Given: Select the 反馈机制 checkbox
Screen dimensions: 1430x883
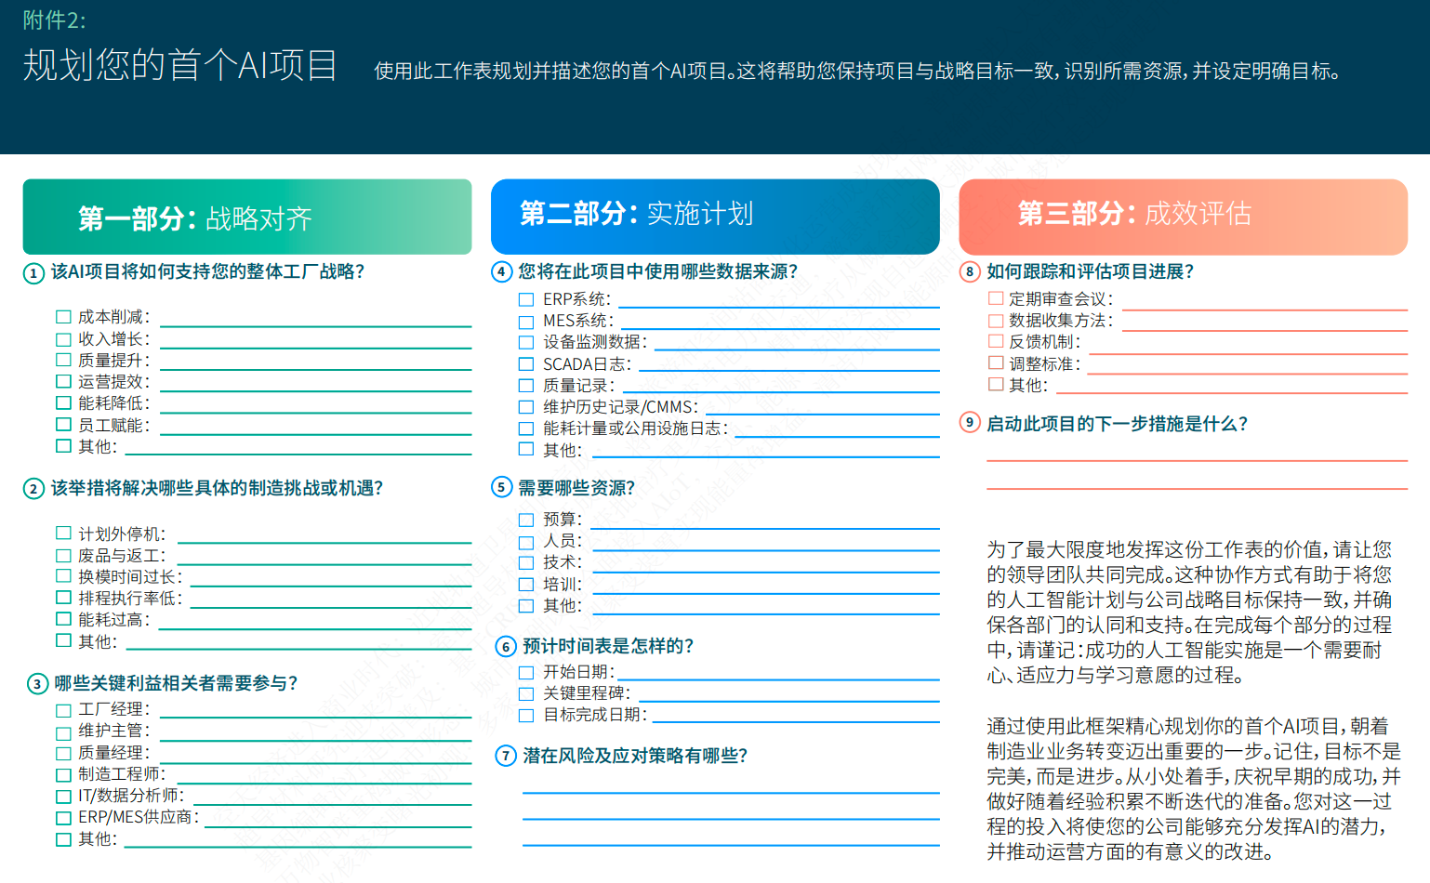Looking at the screenshot, I should tap(996, 341).
